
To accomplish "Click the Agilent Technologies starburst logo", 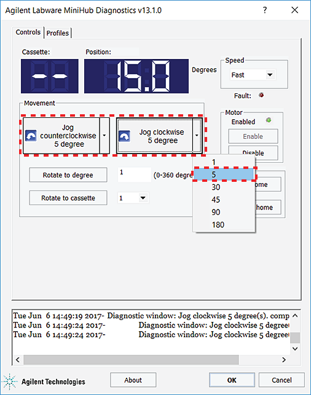I will pos(10,381).
